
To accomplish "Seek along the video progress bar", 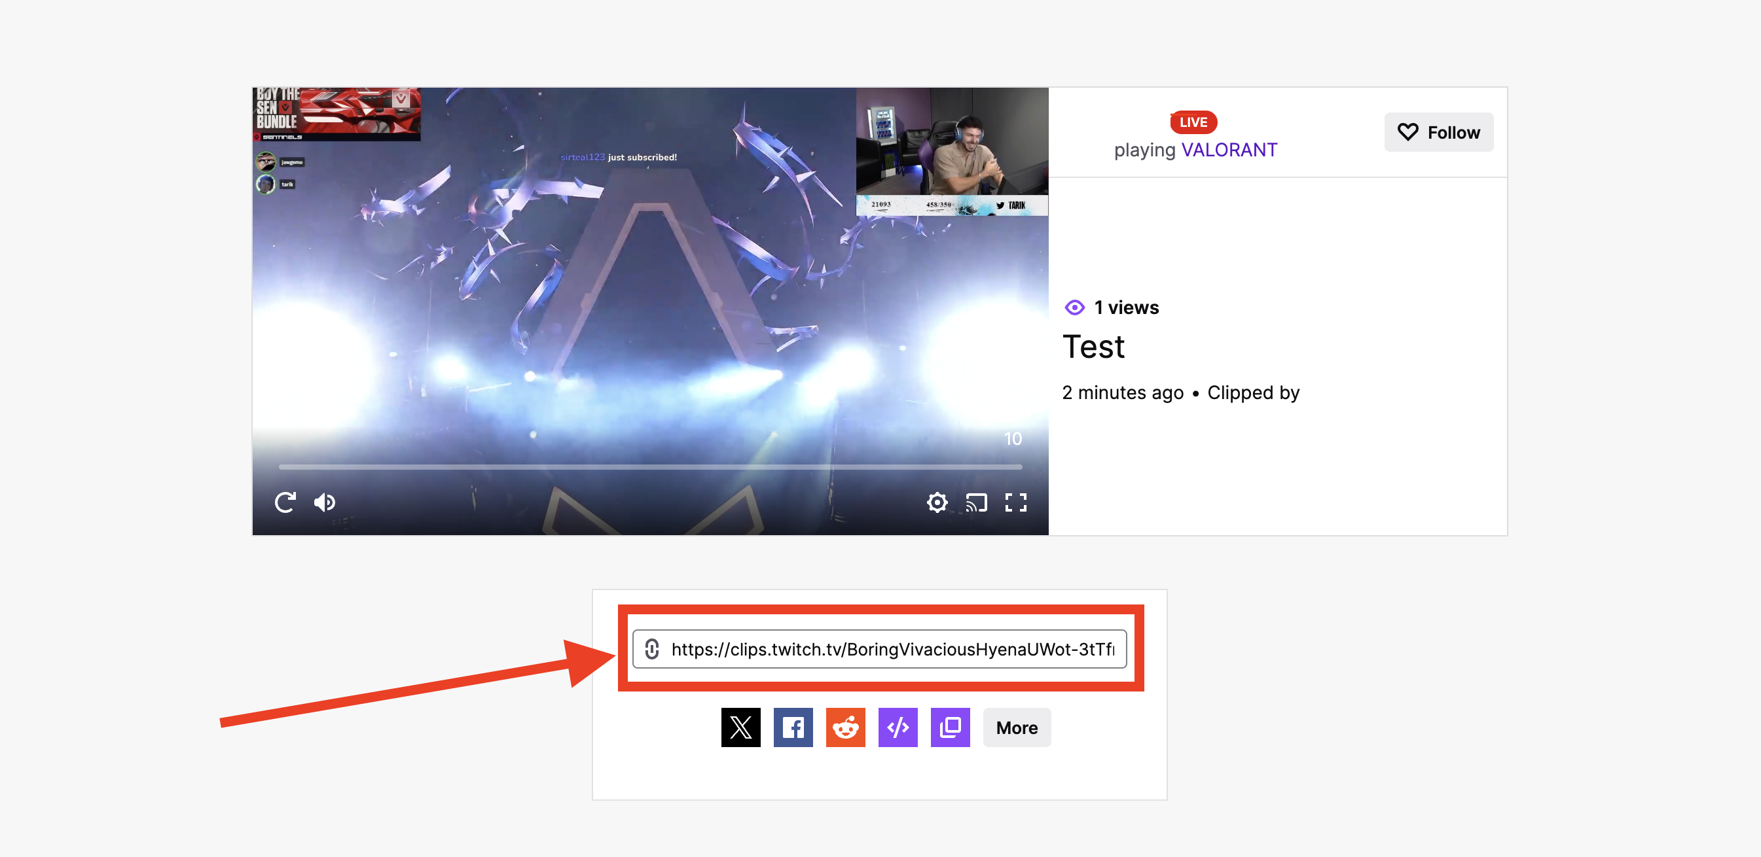I will tap(649, 467).
